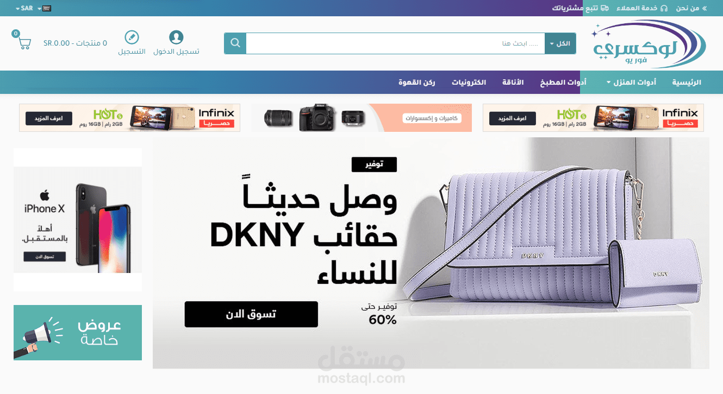Viewport: 723px width, 394px height.
Task: Click the delivery truck tracking icon
Action: (x=604, y=8)
